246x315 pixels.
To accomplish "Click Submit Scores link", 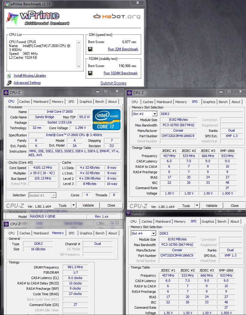I will click(x=113, y=83).
